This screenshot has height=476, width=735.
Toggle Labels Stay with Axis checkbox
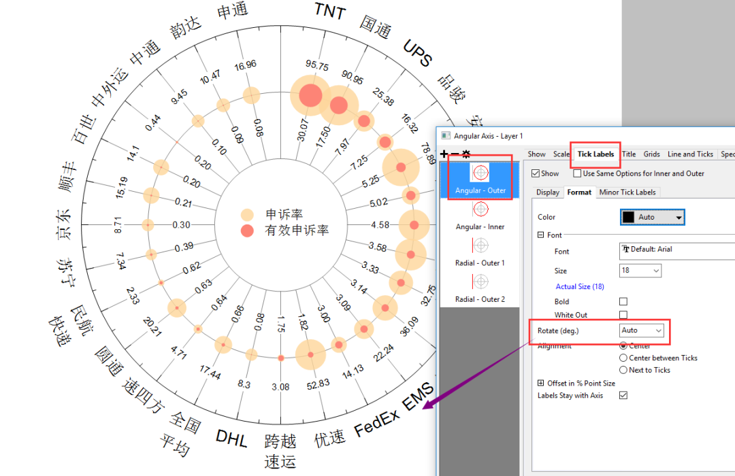(x=623, y=395)
